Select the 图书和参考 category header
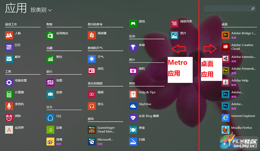260x151 pixels. click(x=95, y=24)
